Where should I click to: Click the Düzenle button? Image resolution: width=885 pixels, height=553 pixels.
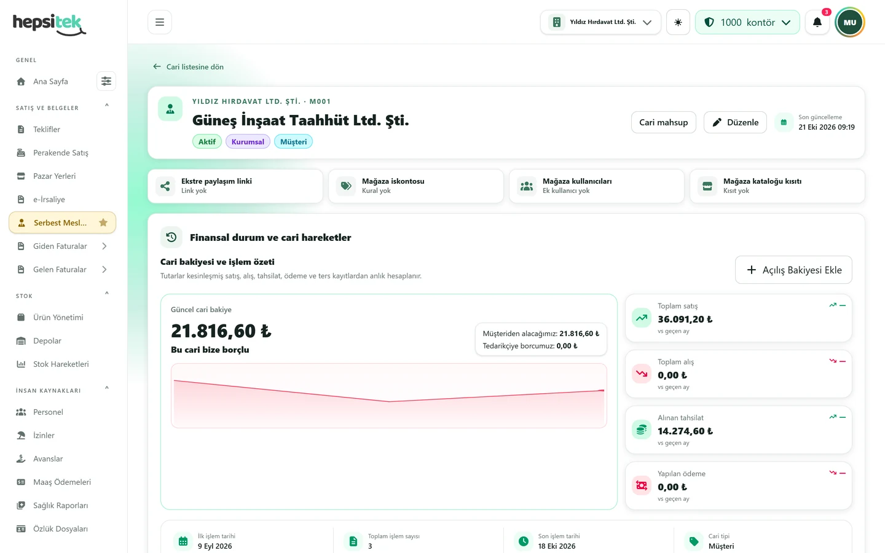735,122
